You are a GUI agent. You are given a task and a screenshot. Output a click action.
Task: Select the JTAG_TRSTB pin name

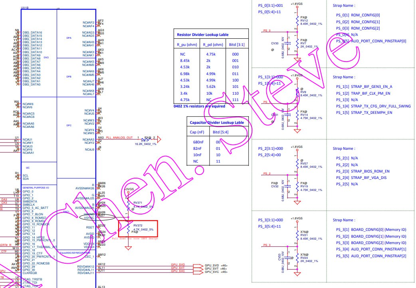32,279
